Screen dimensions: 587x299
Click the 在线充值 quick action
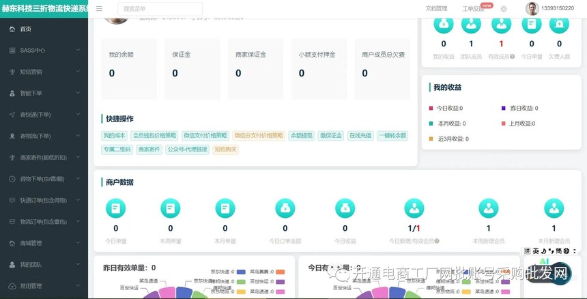360,135
